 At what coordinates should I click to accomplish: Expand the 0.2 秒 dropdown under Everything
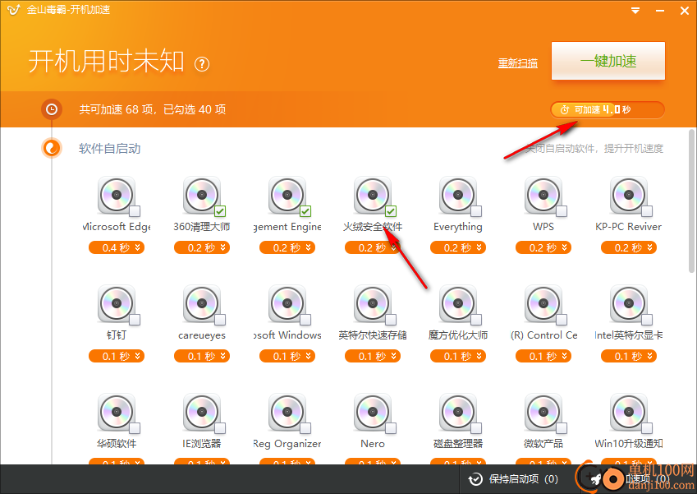point(458,247)
